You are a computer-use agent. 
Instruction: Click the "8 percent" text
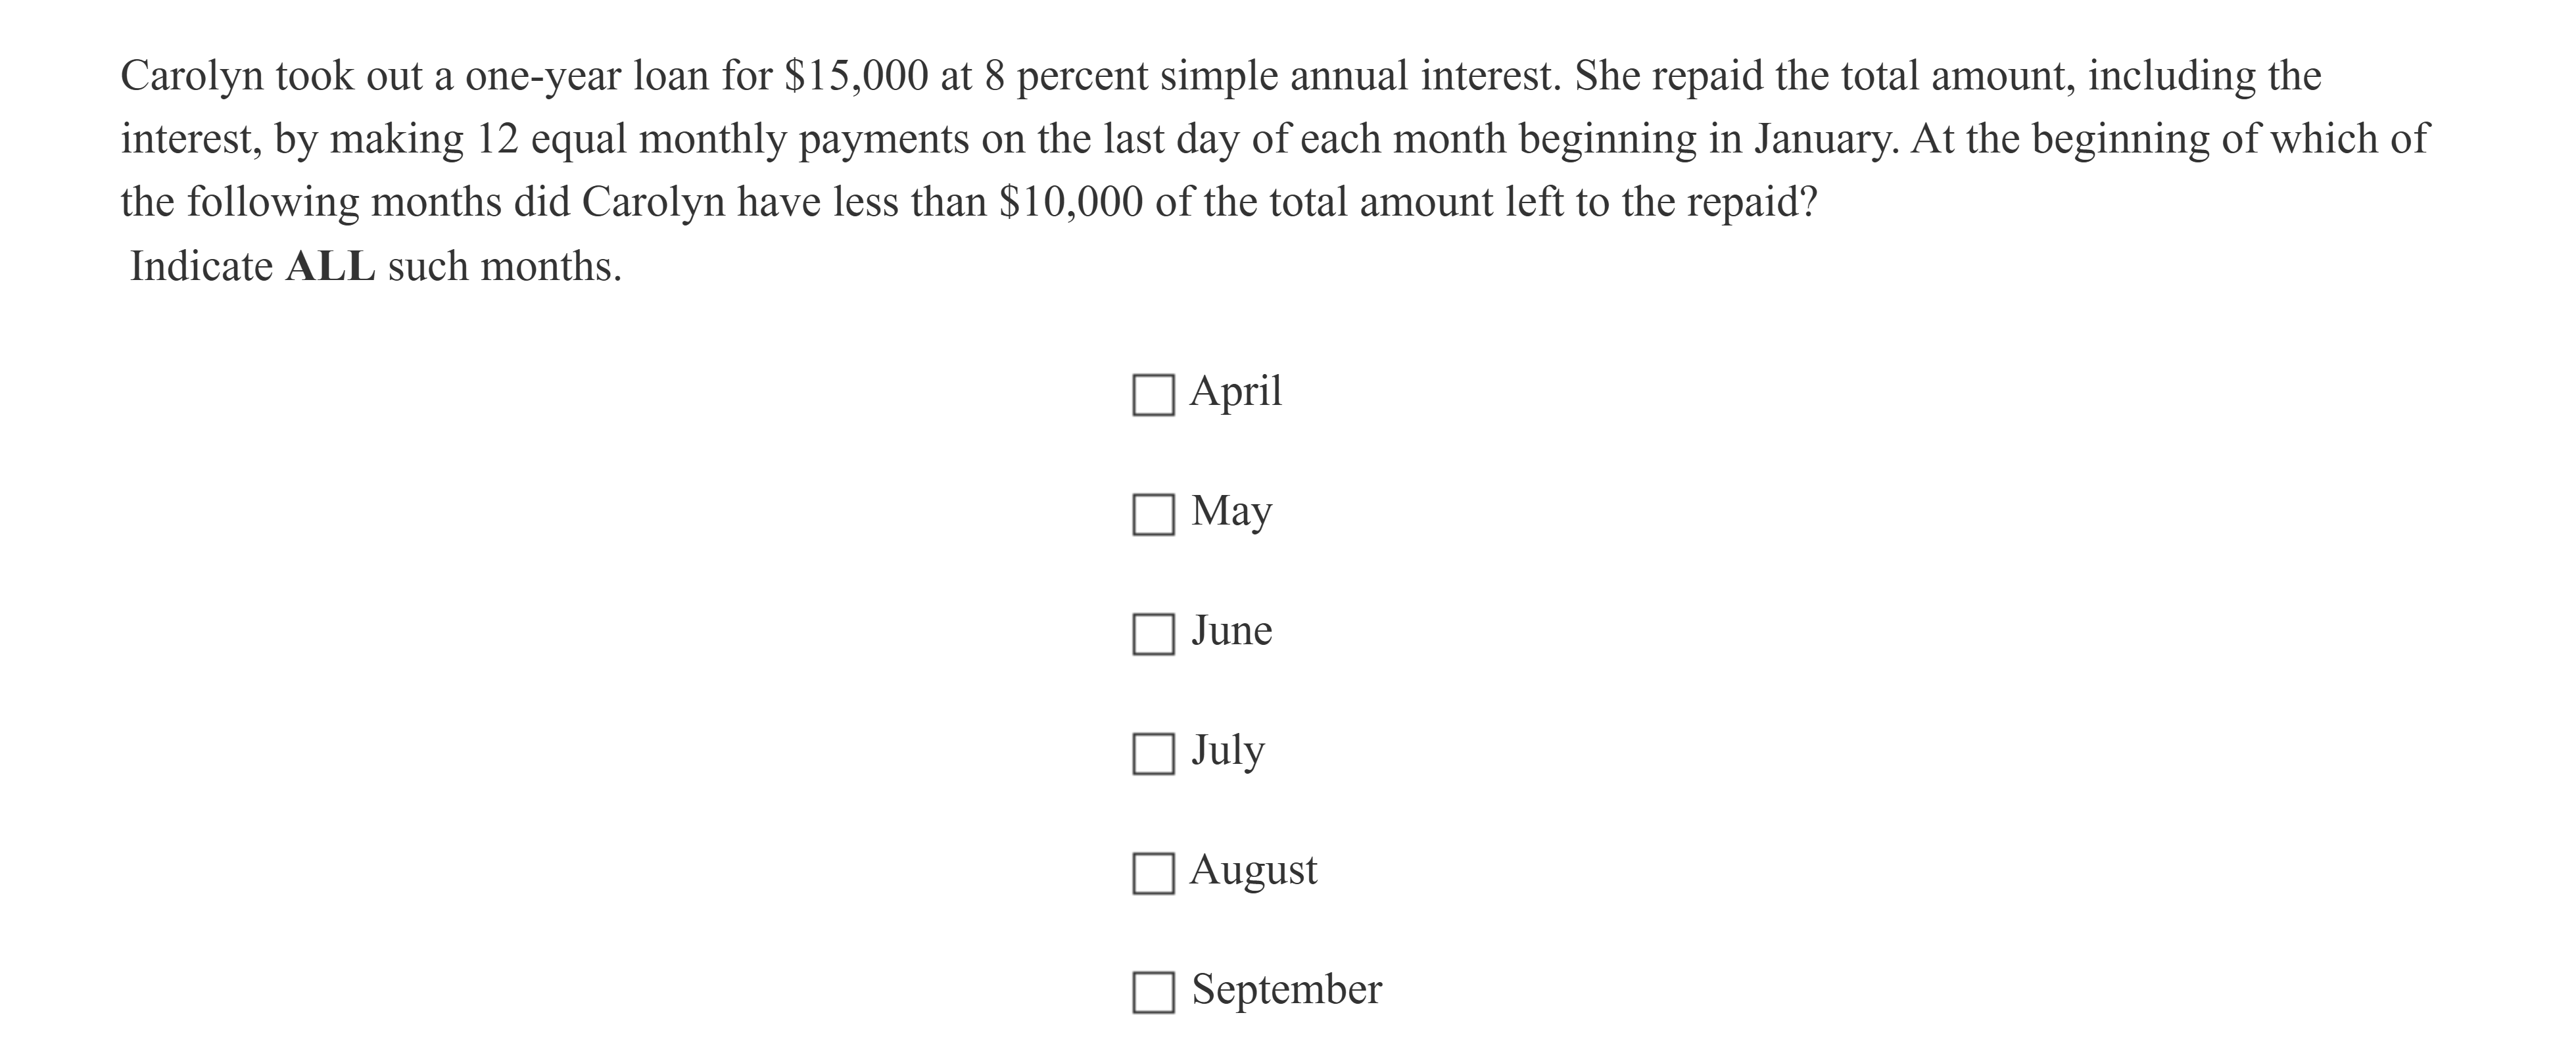[1066, 76]
